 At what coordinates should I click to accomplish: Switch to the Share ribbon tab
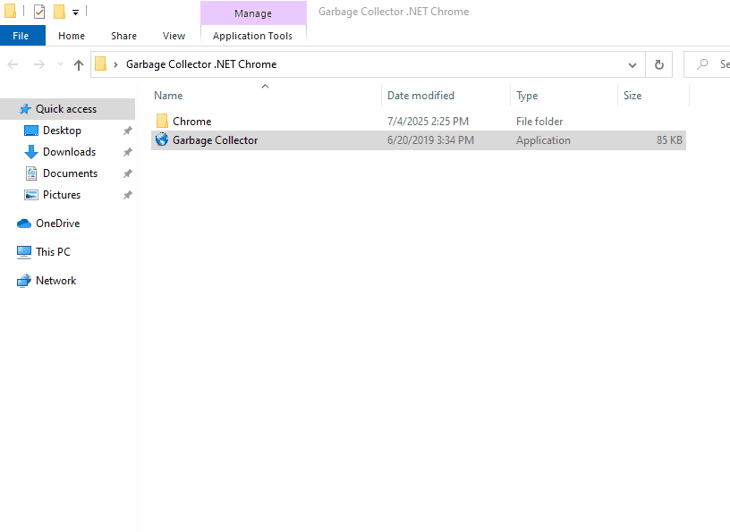[x=123, y=36]
